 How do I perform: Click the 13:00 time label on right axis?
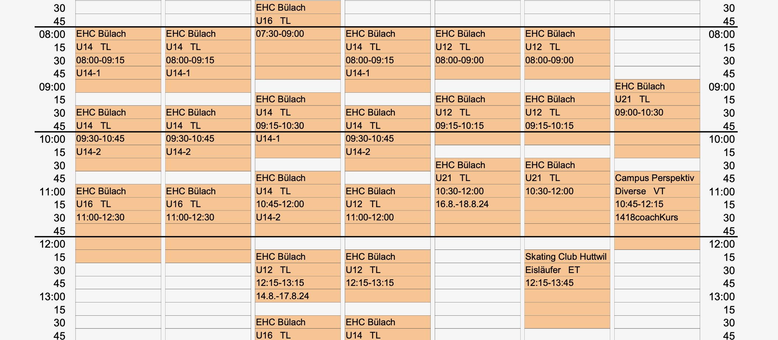[x=722, y=297]
